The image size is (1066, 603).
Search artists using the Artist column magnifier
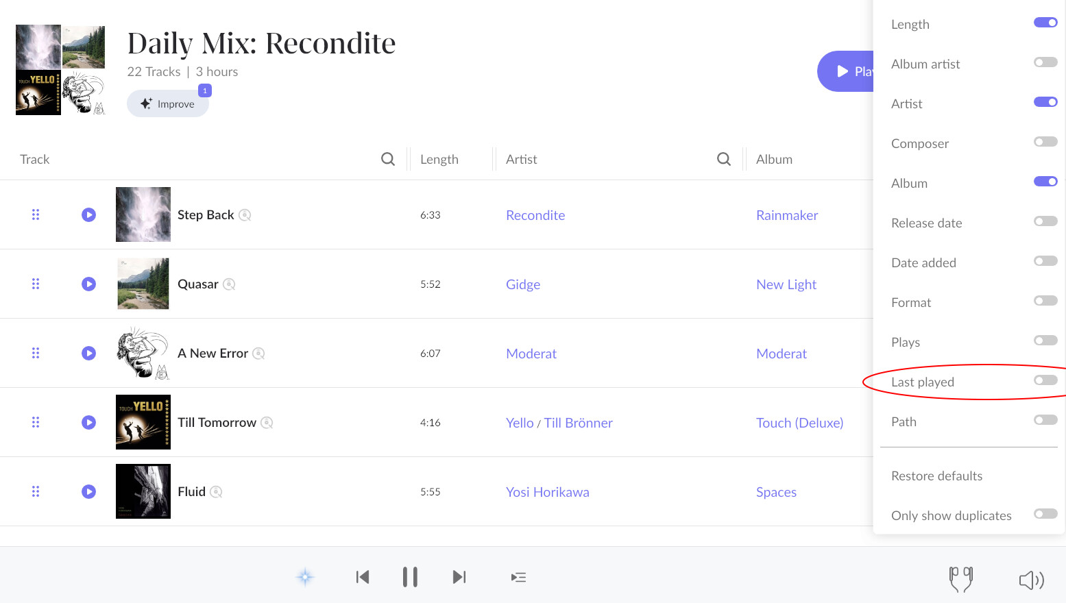pos(724,159)
